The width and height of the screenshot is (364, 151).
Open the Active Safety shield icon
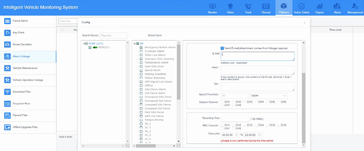coord(301,6)
